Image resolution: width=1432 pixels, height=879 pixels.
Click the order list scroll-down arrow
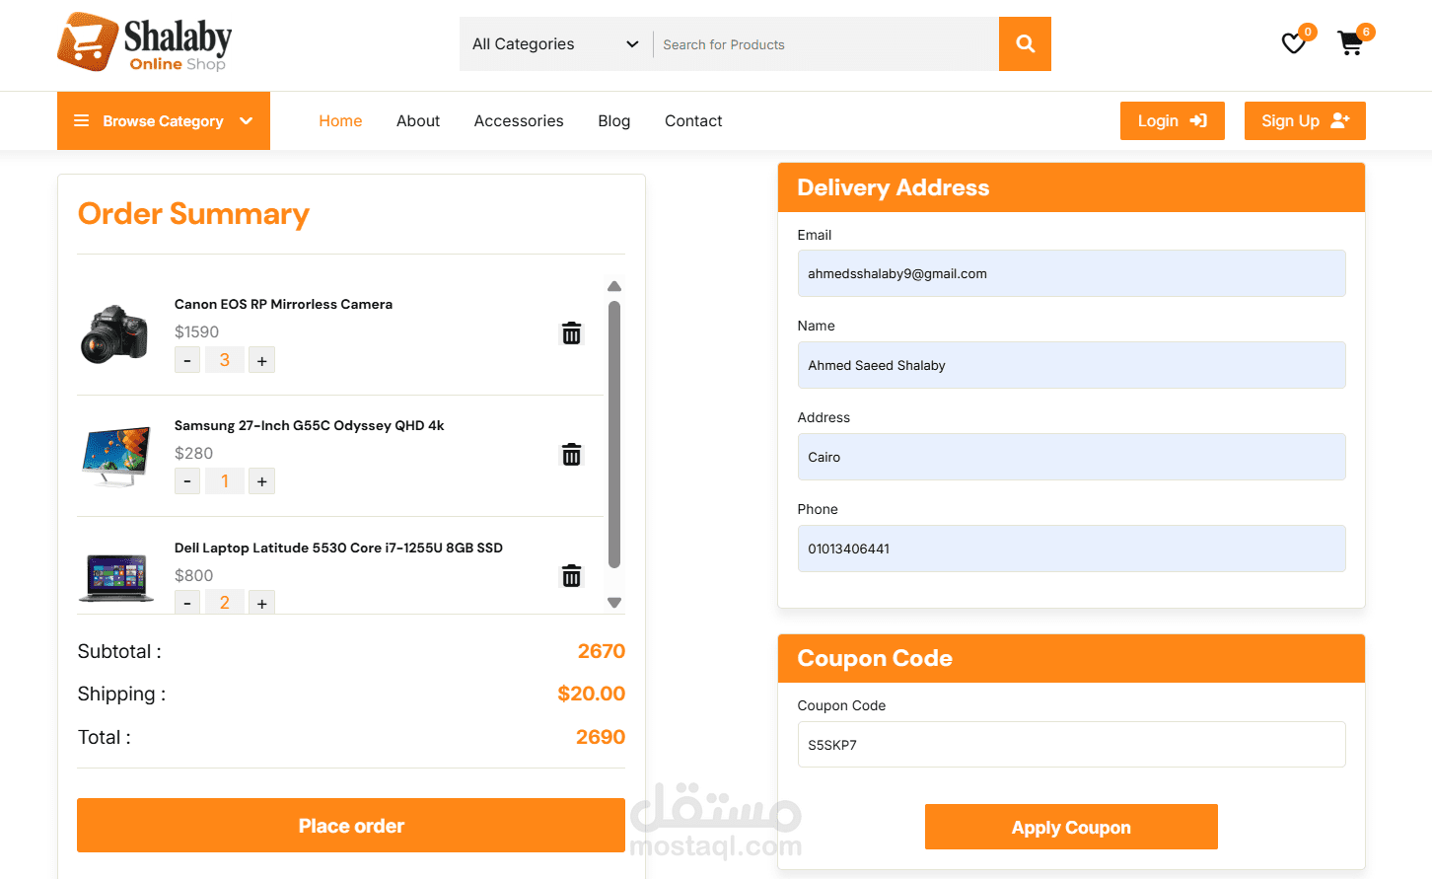614,603
